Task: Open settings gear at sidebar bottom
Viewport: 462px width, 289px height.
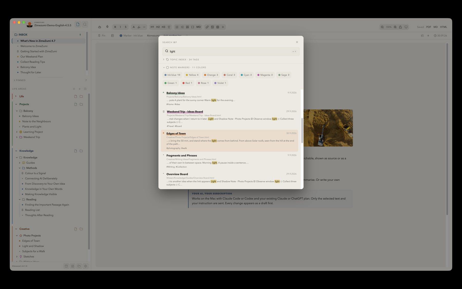Action: coord(86,266)
